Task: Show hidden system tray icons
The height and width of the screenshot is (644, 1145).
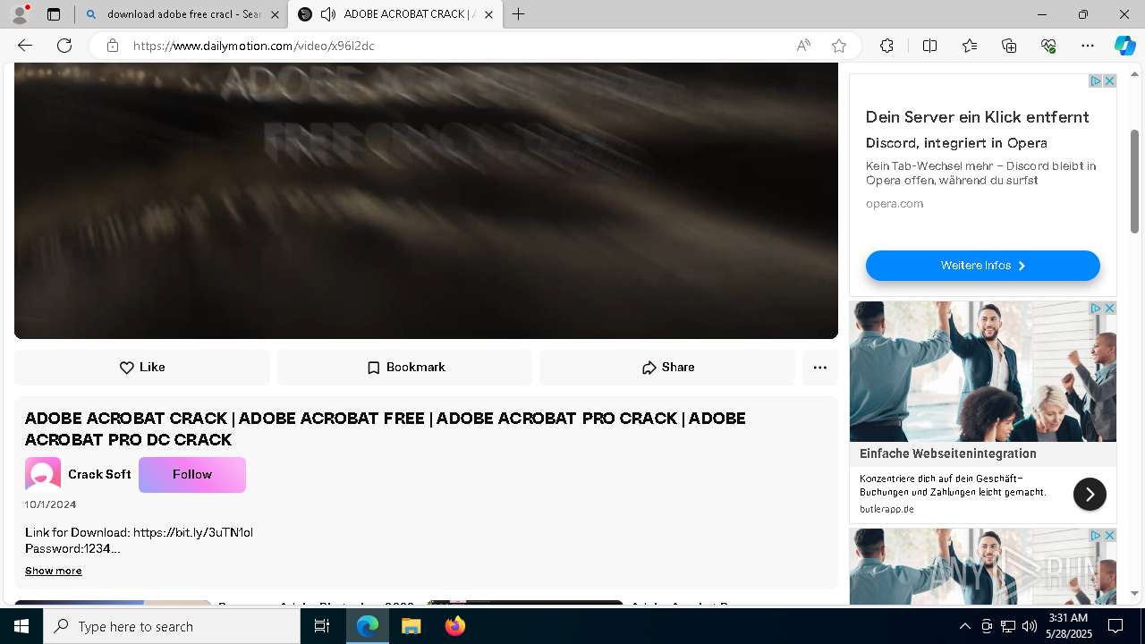Action: tap(964, 626)
